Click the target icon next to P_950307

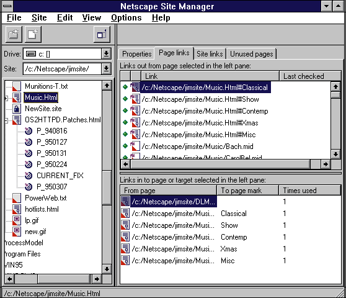point(29,187)
